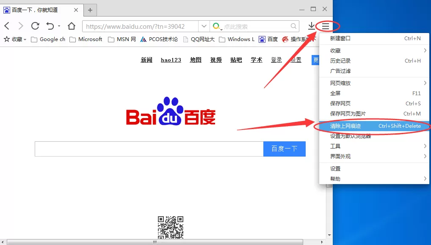Open the 操作系统 bookmark
Screen dimensions: 431x245
[x=300, y=39]
